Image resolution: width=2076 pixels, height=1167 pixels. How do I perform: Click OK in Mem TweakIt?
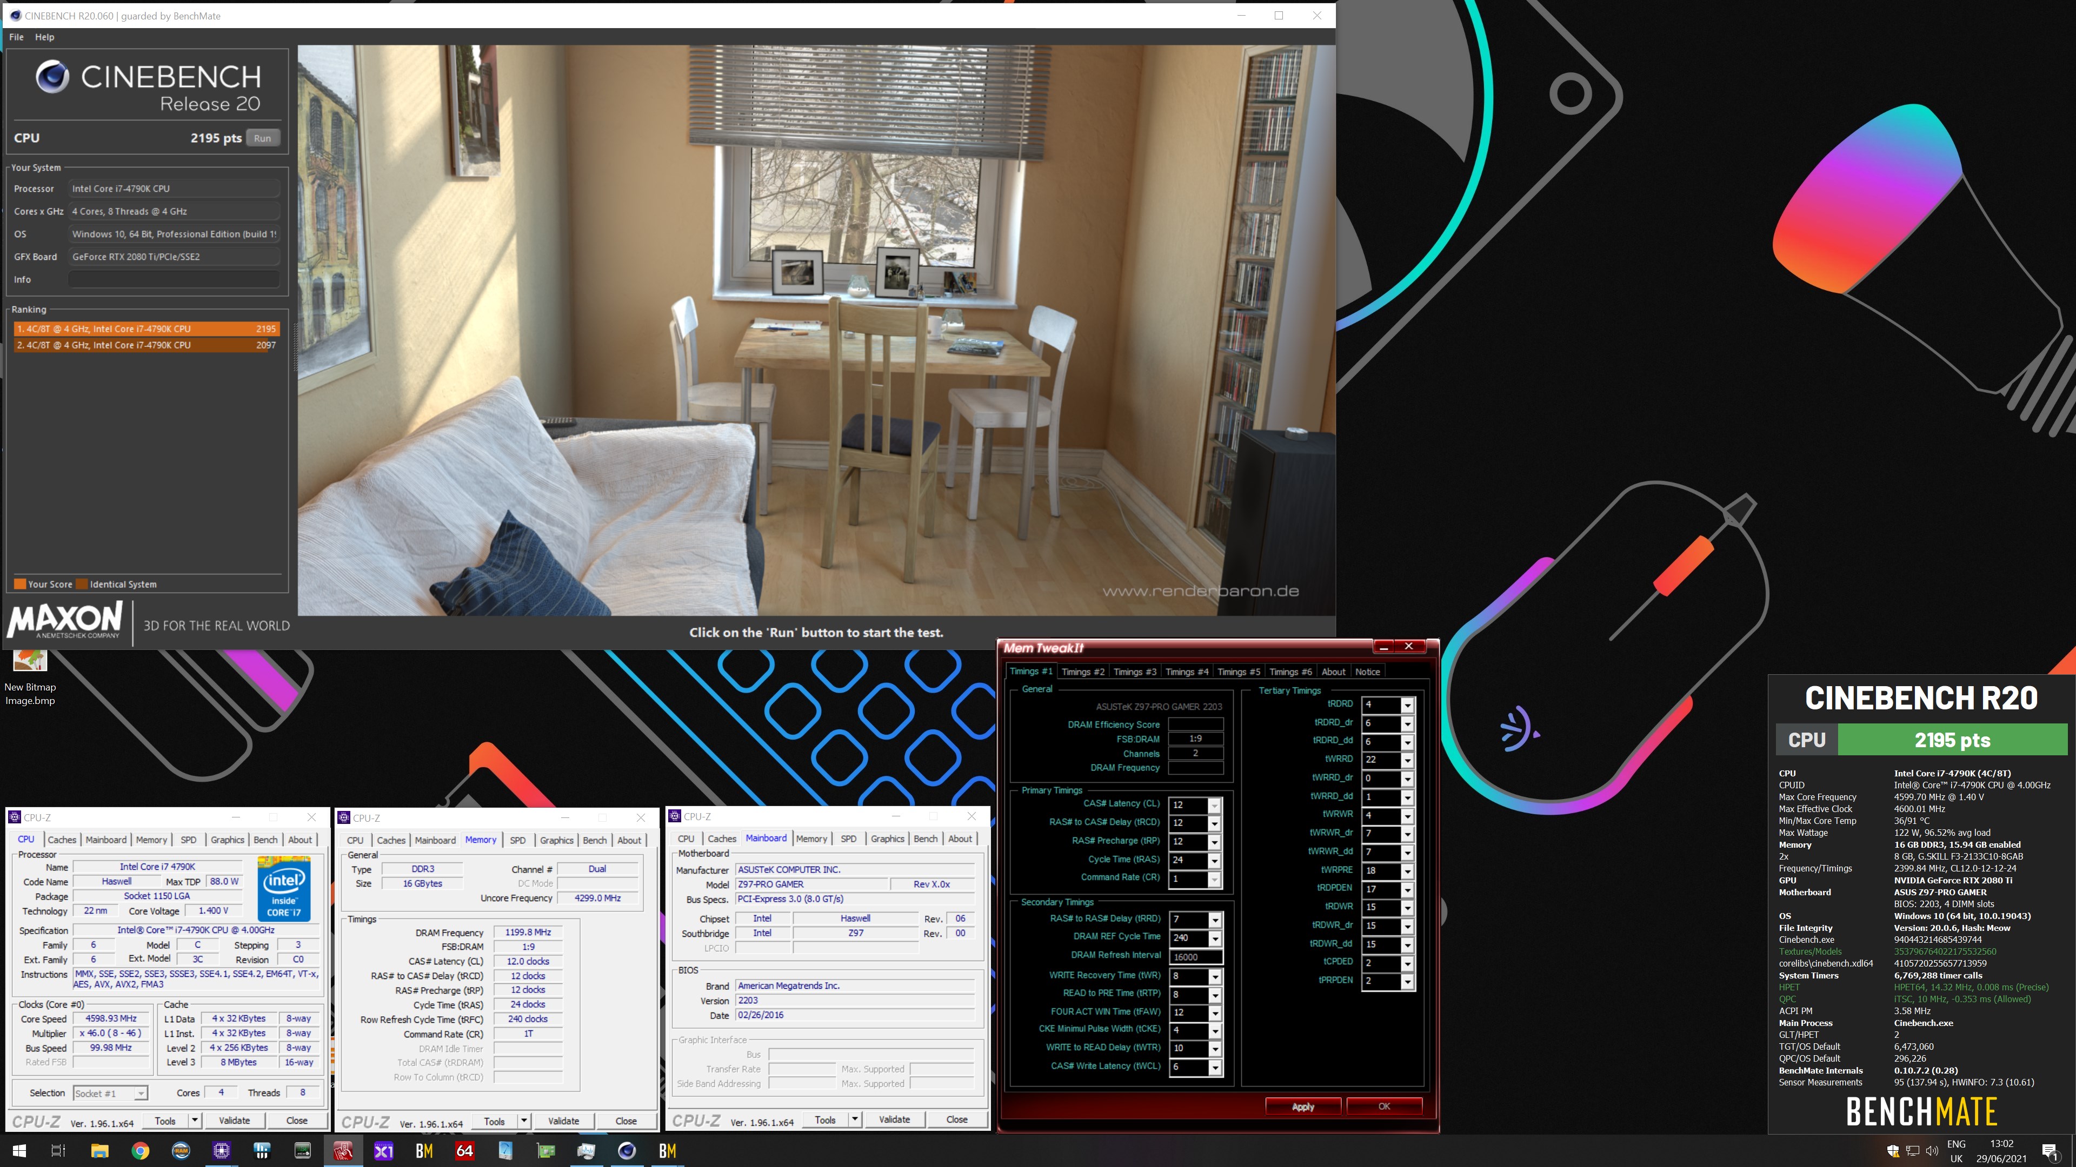[1384, 1106]
